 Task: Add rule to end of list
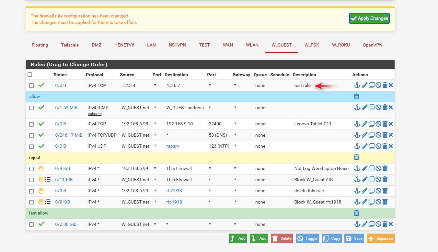click(x=259, y=238)
